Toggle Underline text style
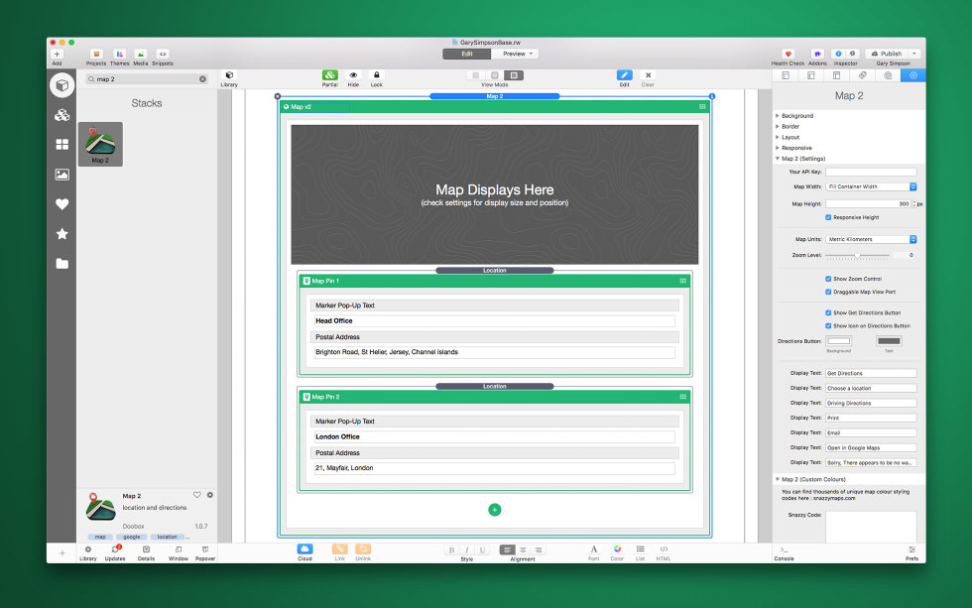This screenshot has height=608, width=972. point(482,549)
